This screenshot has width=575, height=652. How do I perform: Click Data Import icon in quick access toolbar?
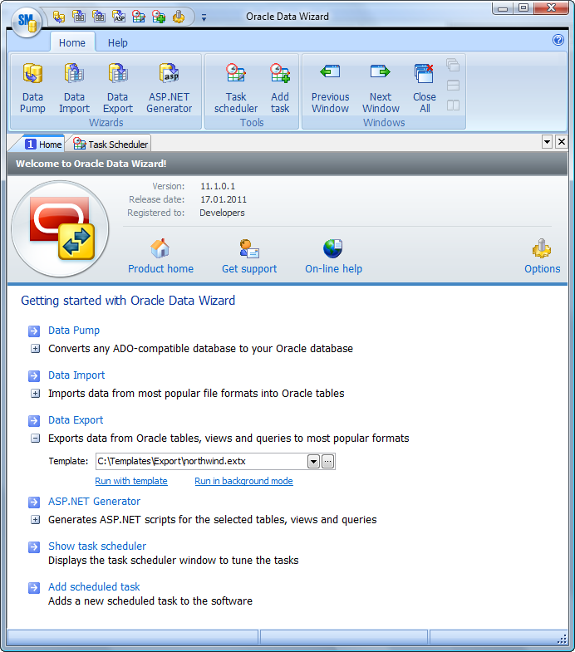pyautogui.click(x=79, y=17)
